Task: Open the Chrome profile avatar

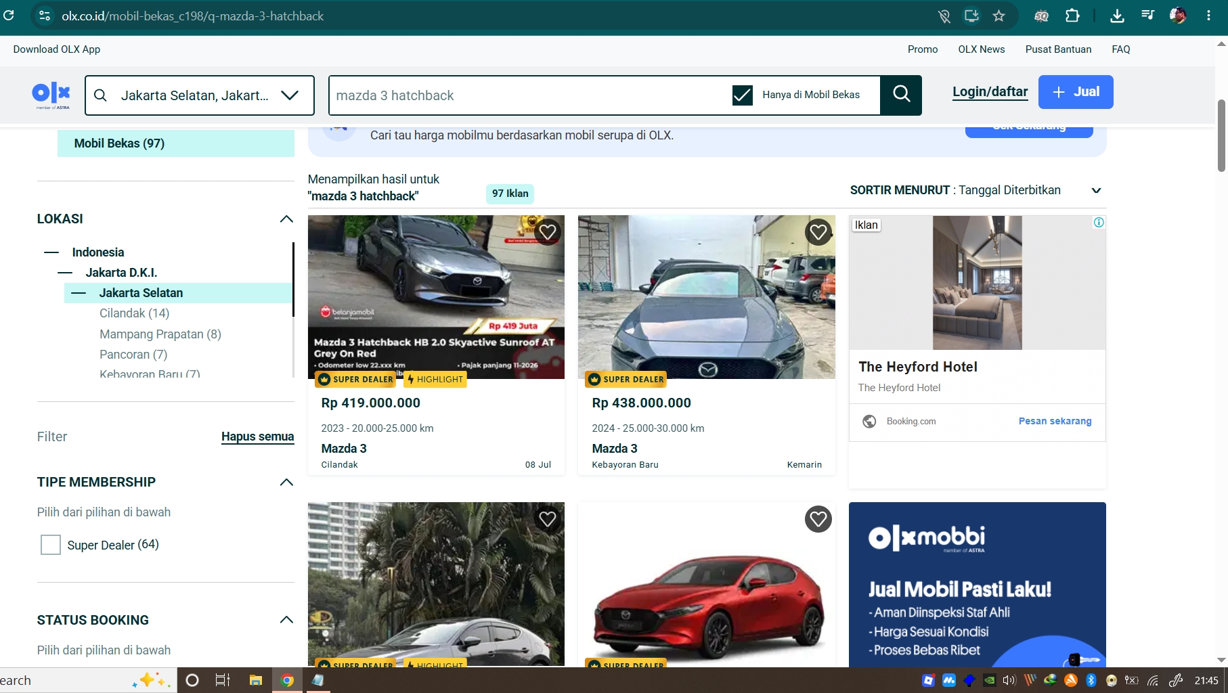Action: [x=1178, y=16]
